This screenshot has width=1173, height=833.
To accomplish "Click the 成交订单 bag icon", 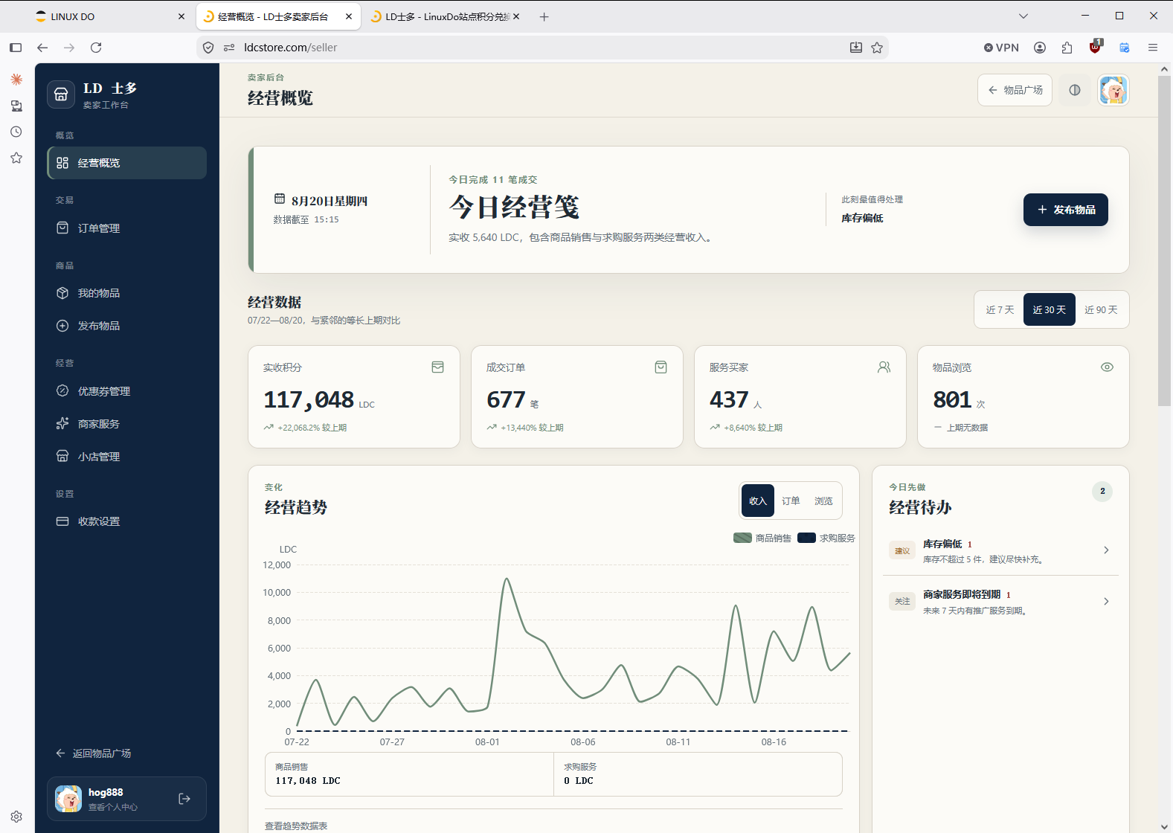I will point(661,367).
